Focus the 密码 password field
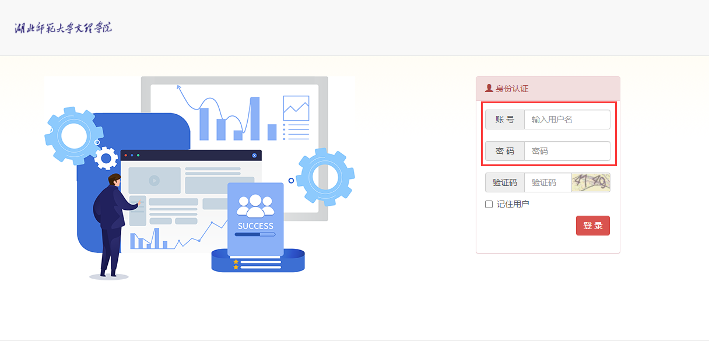709x341 pixels. point(567,151)
